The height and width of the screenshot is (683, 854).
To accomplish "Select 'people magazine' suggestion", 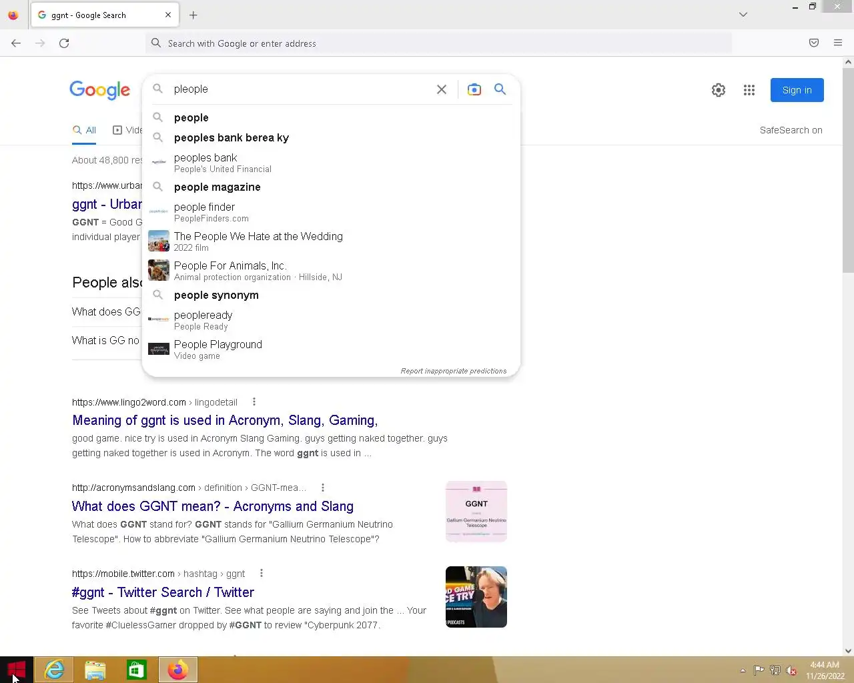I will (x=331, y=187).
